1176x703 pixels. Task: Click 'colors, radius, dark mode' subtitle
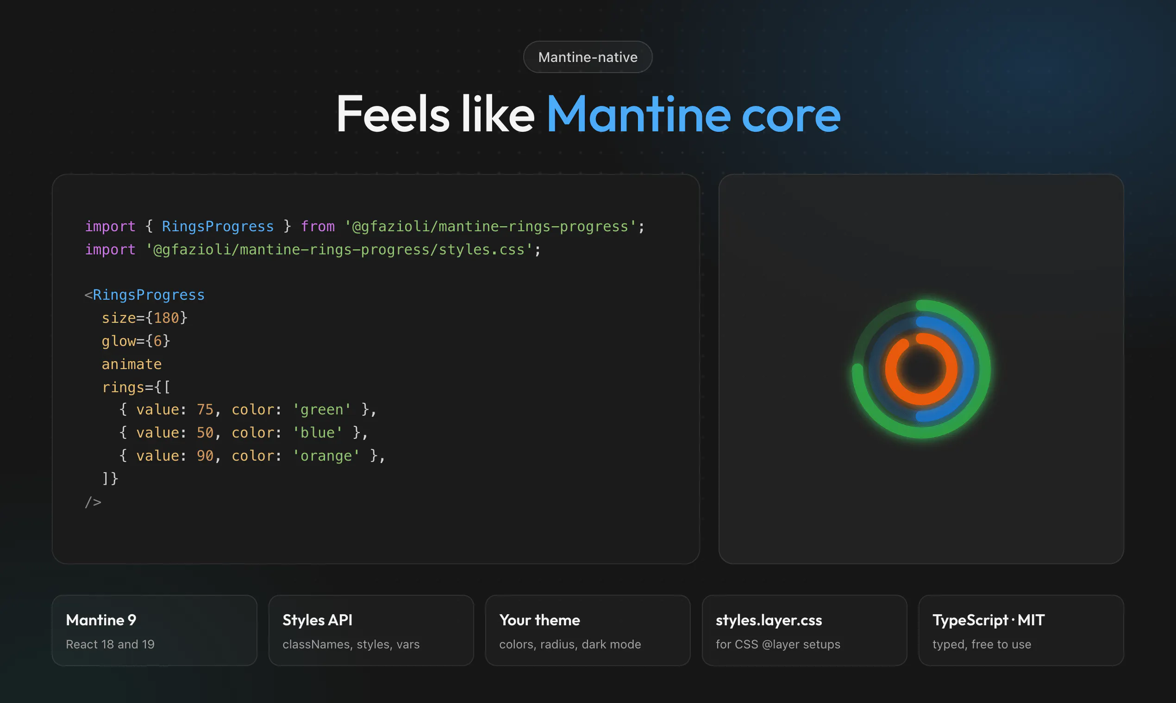pos(570,644)
